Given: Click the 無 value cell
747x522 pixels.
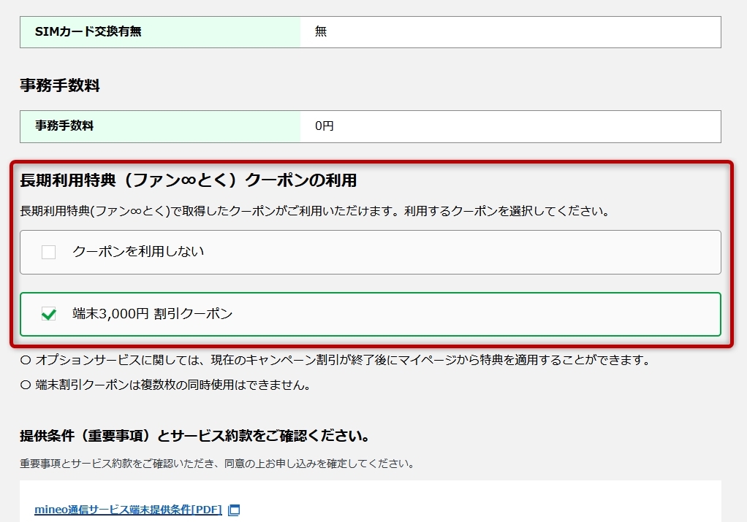Looking at the screenshot, I should click(509, 32).
